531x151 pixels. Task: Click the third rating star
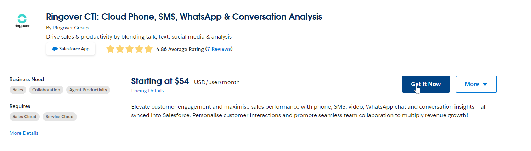click(x=130, y=49)
